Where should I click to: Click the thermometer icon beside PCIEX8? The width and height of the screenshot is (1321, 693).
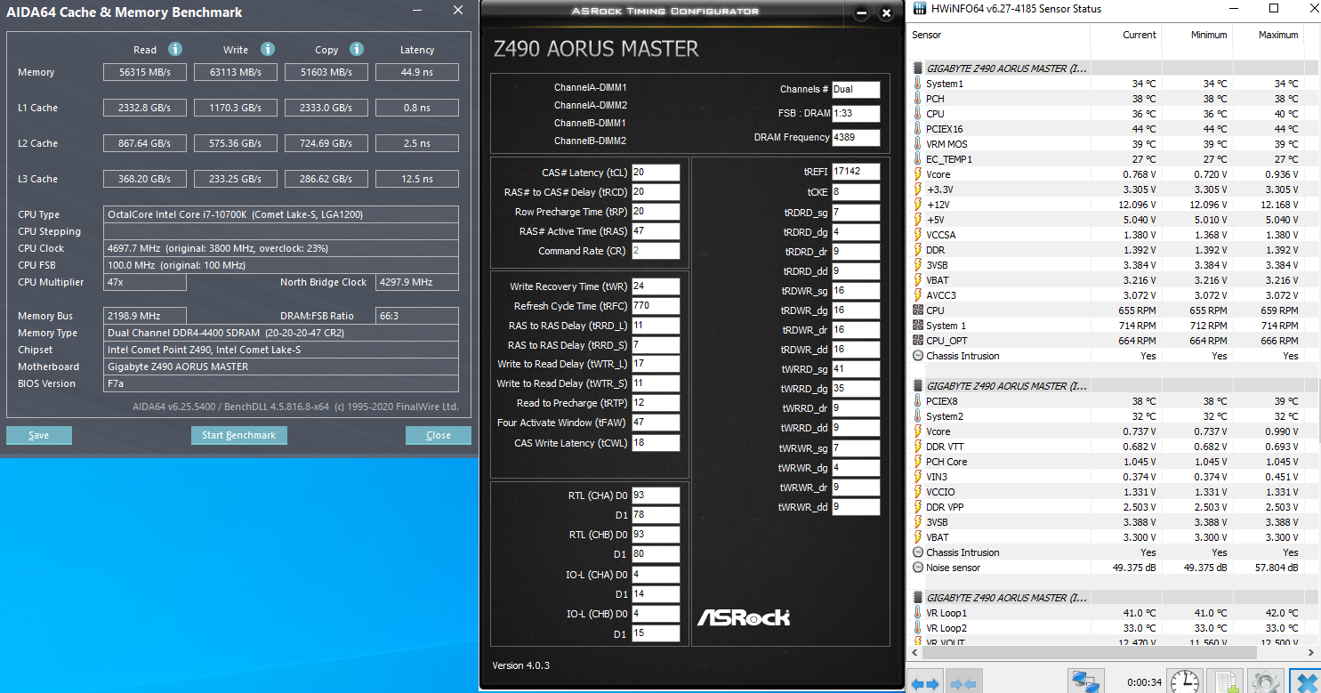tap(918, 401)
